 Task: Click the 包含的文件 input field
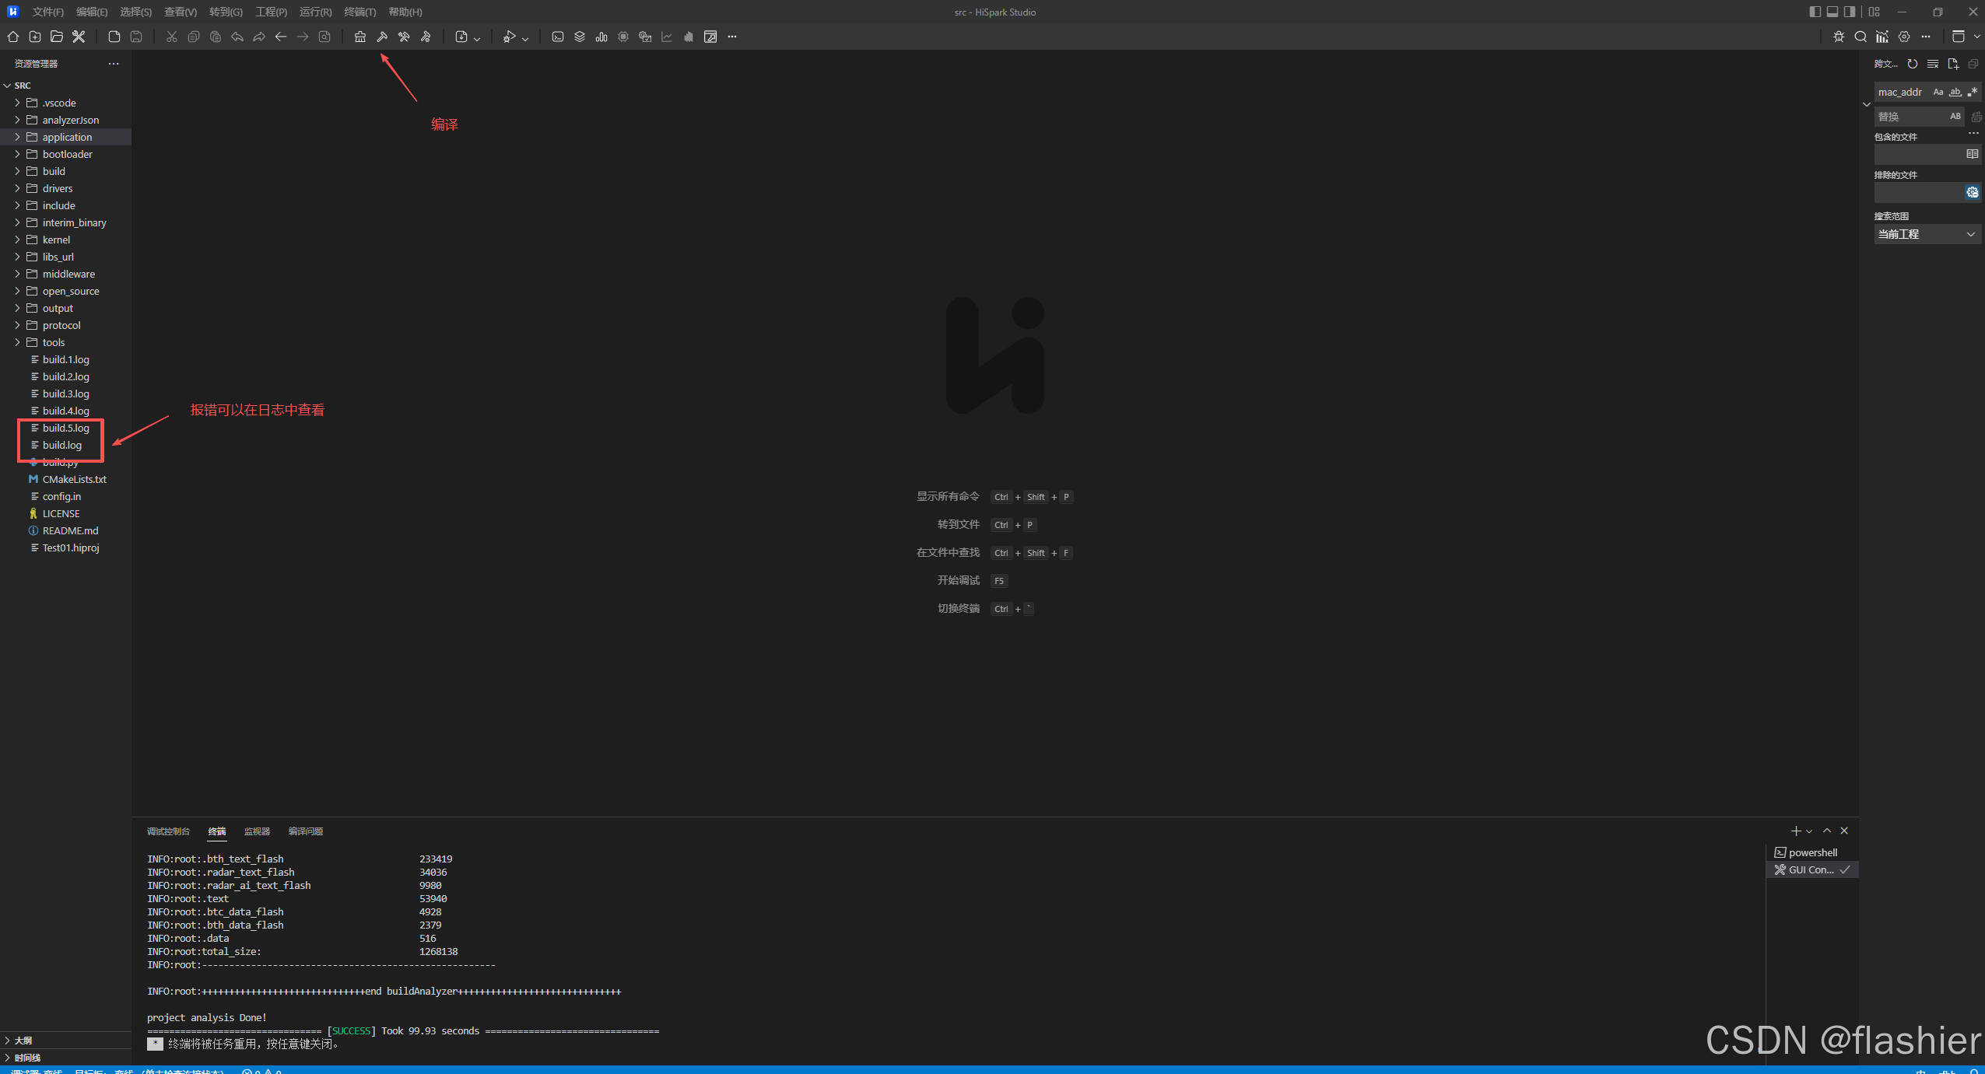tap(1917, 154)
